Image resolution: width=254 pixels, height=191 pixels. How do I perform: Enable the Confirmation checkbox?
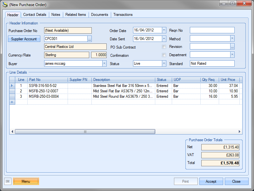[x=164, y=55]
